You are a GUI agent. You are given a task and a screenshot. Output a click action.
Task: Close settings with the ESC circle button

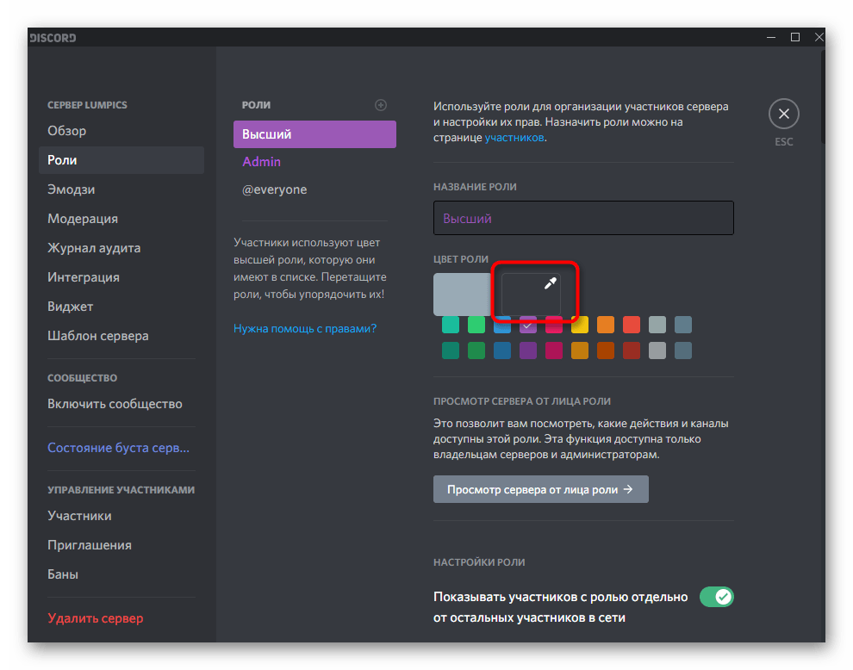point(783,114)
